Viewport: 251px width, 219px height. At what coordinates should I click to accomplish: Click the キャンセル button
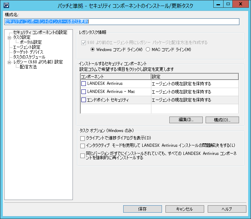185,209
